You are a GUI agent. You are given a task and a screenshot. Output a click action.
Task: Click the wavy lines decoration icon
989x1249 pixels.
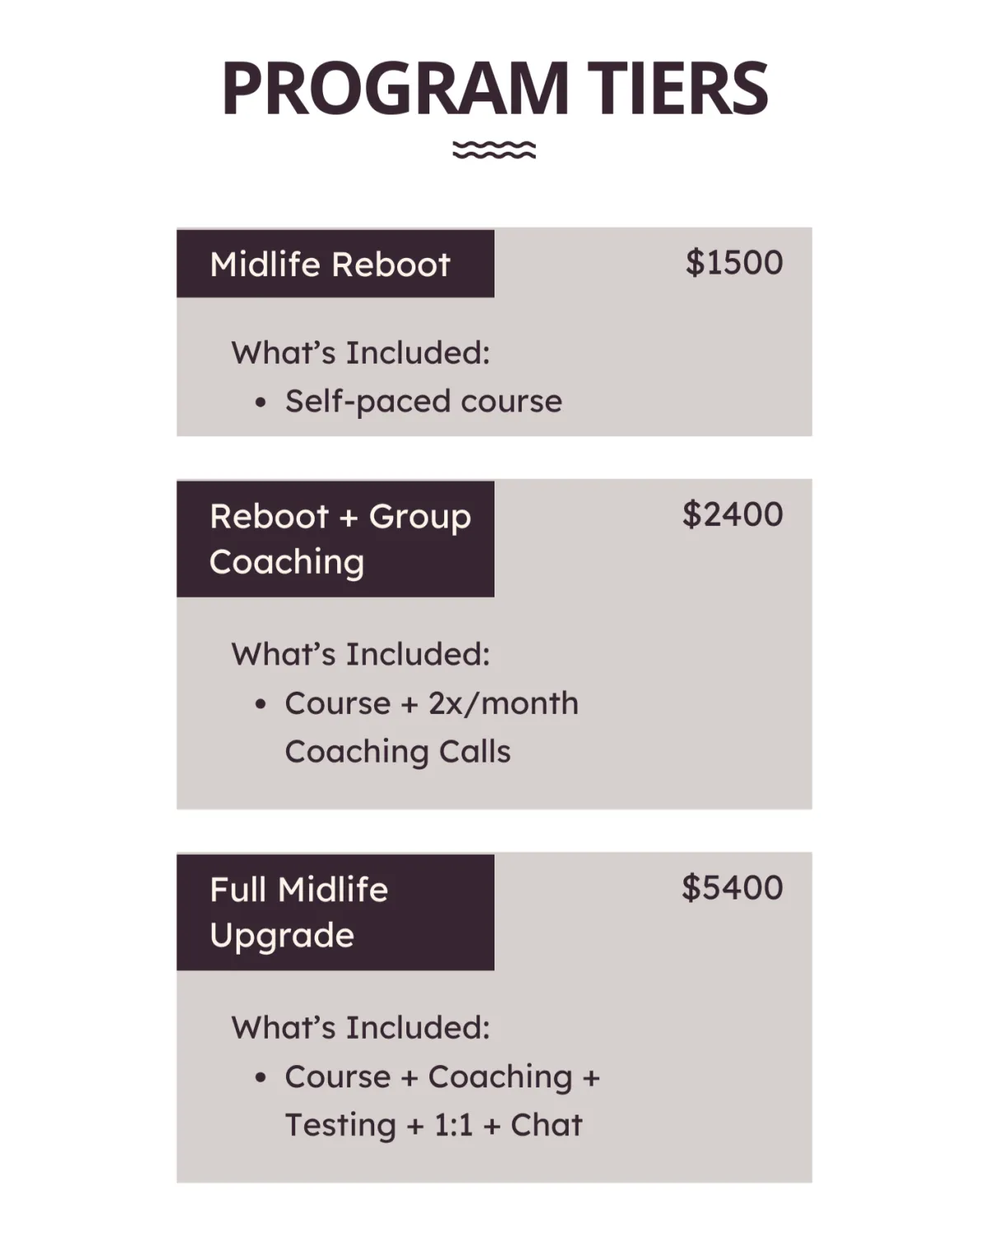click(x=494, y=149)
